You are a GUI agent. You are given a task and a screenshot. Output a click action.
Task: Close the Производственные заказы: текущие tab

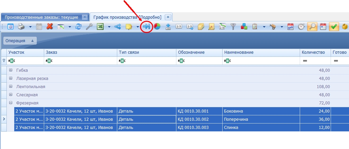(x=85, y=17)
